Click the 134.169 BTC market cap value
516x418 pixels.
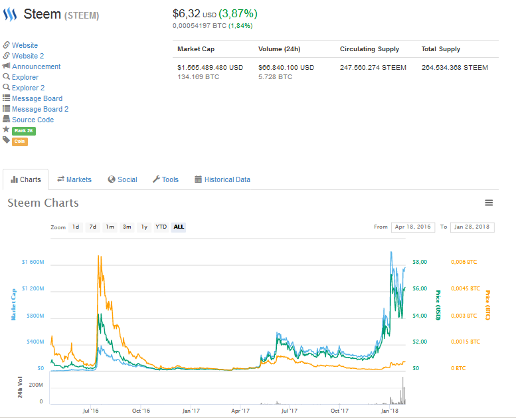tap(199, 76)
